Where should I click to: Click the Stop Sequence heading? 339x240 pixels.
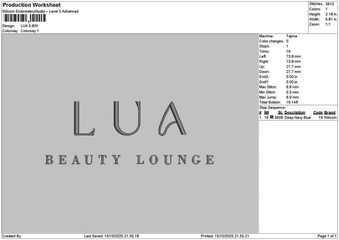pos(272,108)
